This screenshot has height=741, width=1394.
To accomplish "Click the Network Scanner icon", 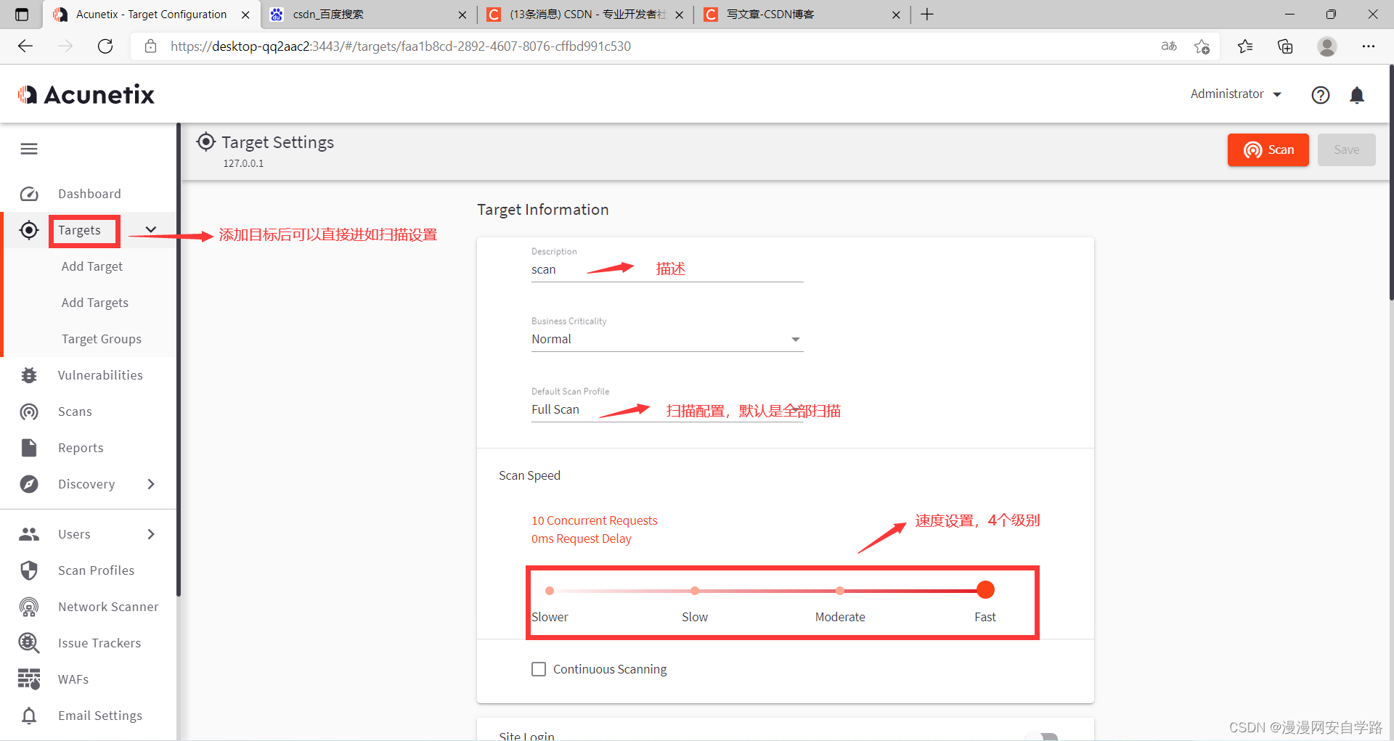I will (29, 607).
